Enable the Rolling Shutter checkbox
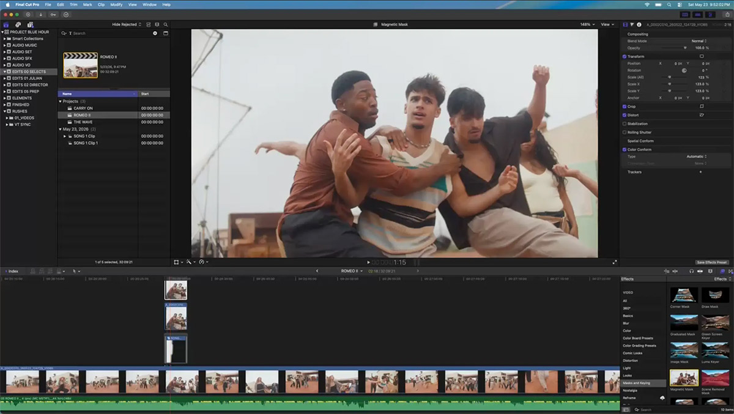Image resolution: width=734 pixels, height=414 pixels. [625, 132]
